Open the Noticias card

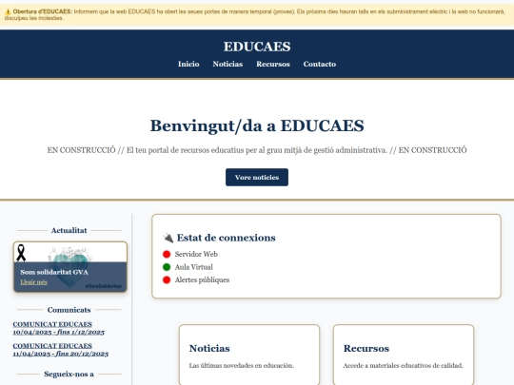[249, 355]
